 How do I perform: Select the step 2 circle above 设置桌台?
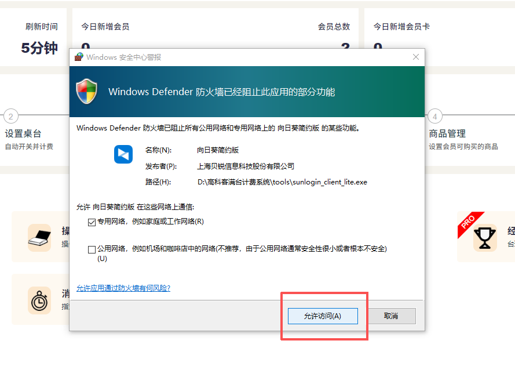10,115
